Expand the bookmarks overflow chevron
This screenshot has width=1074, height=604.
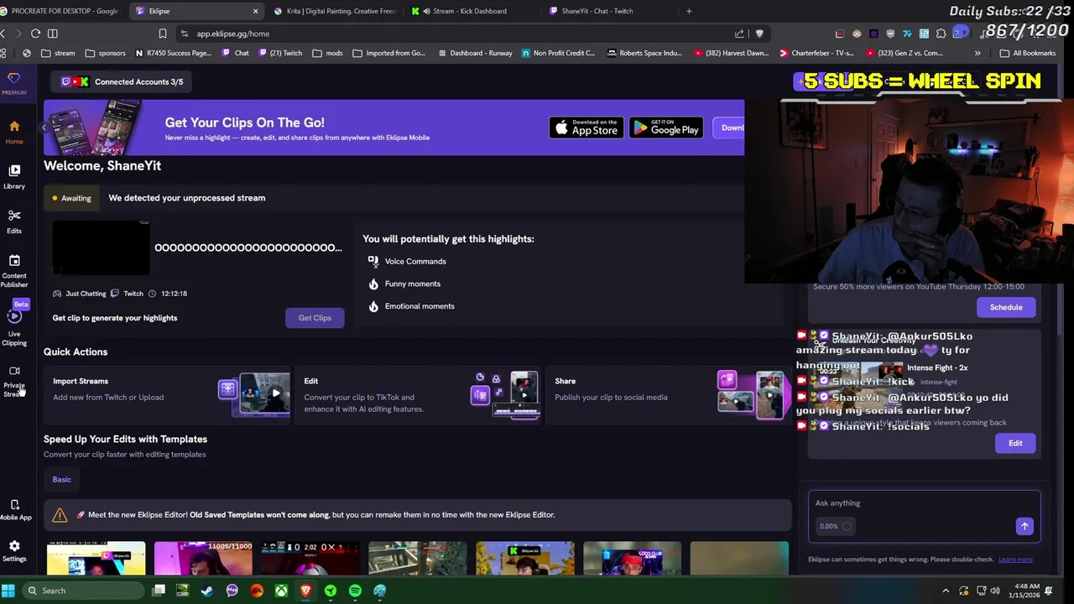(x=978, y=53)
